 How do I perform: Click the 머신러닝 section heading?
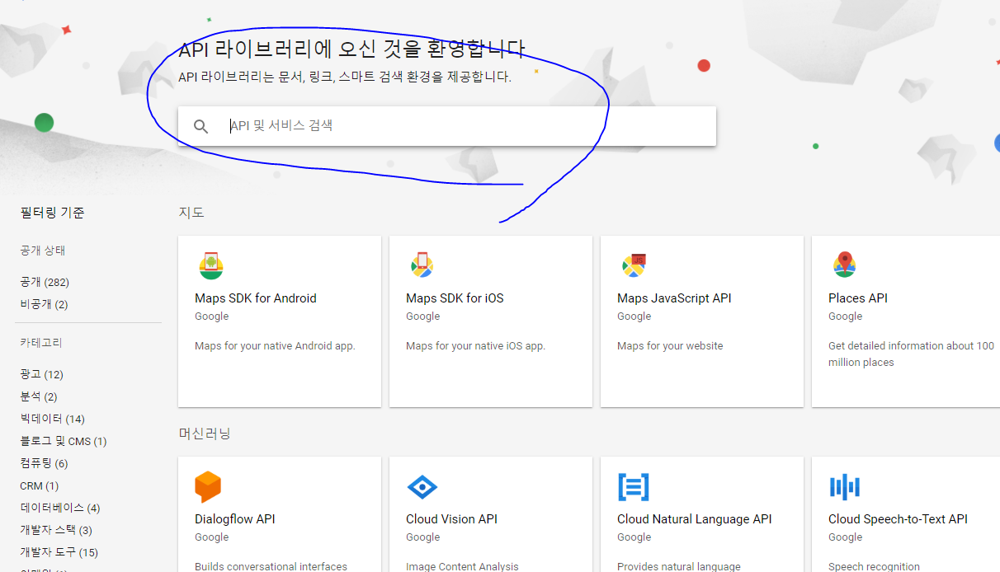click(x=205, y=434)
